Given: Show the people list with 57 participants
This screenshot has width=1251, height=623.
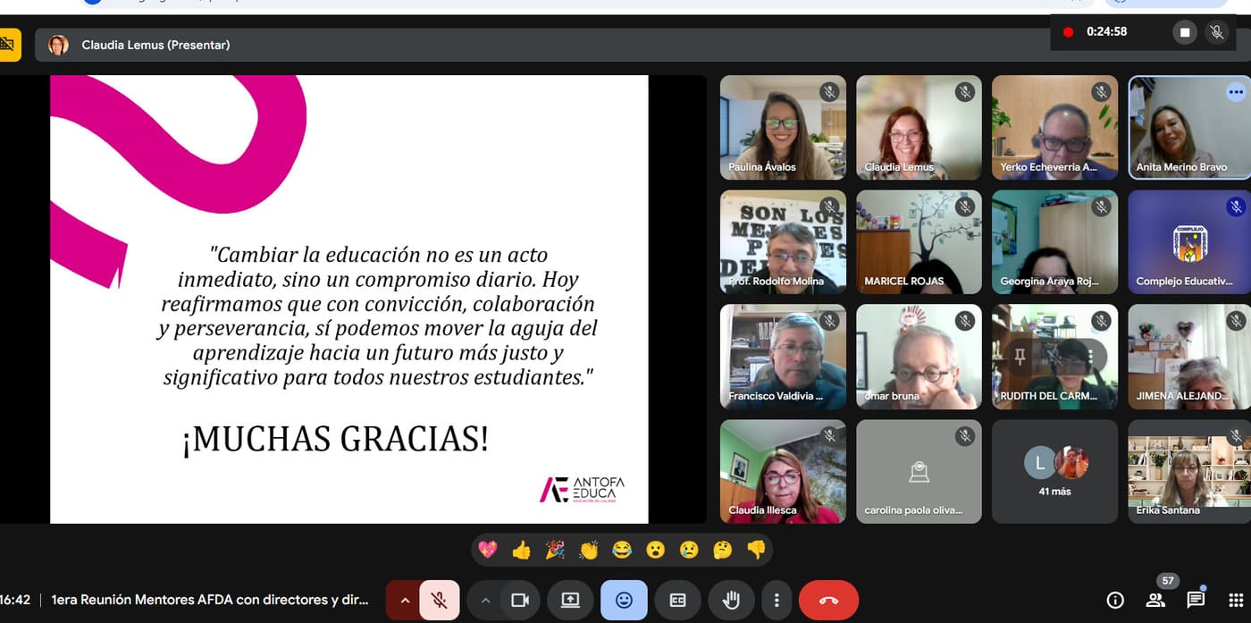Looking at the screenshot, I should pyautogui.click(x=1155, y=600).
